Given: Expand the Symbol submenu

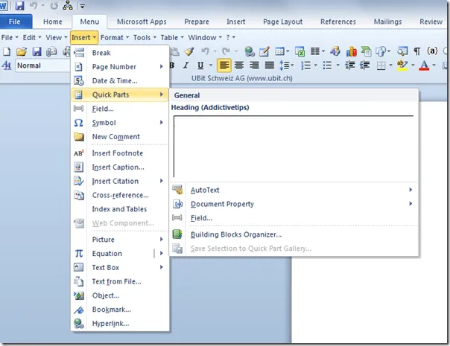Looking at the screenshot, I should point(120,123).
